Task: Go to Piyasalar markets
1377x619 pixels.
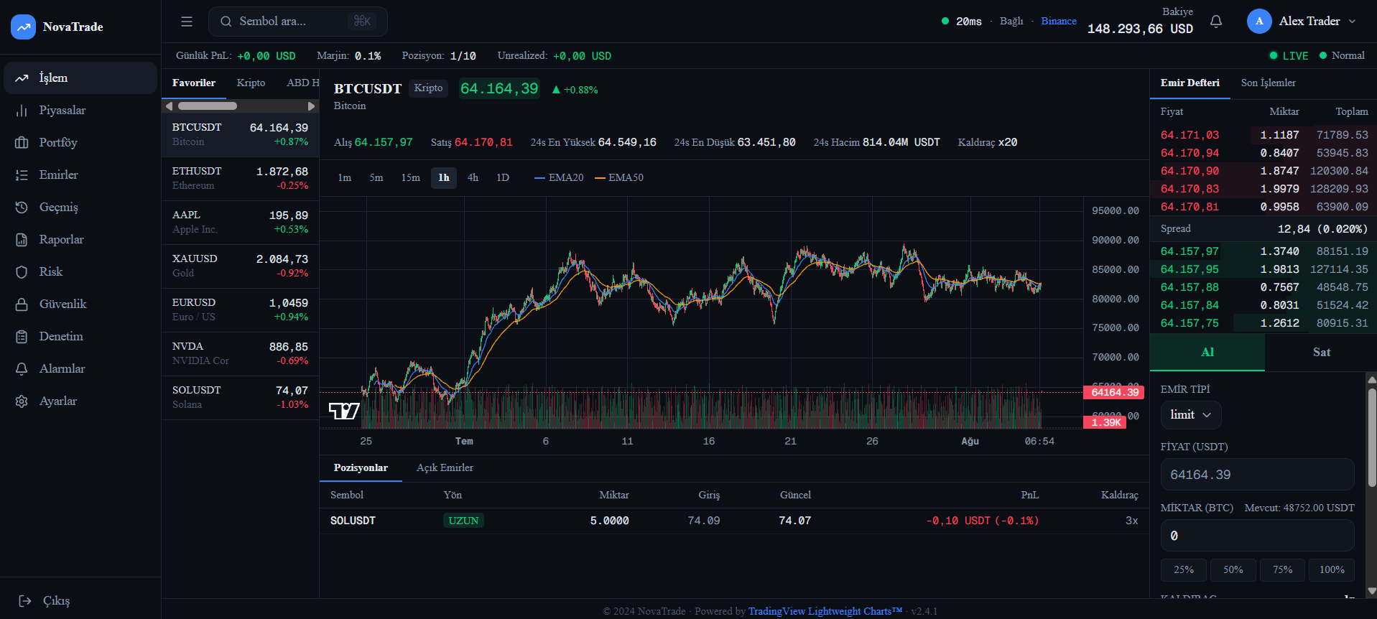Action: pos(80,110)
